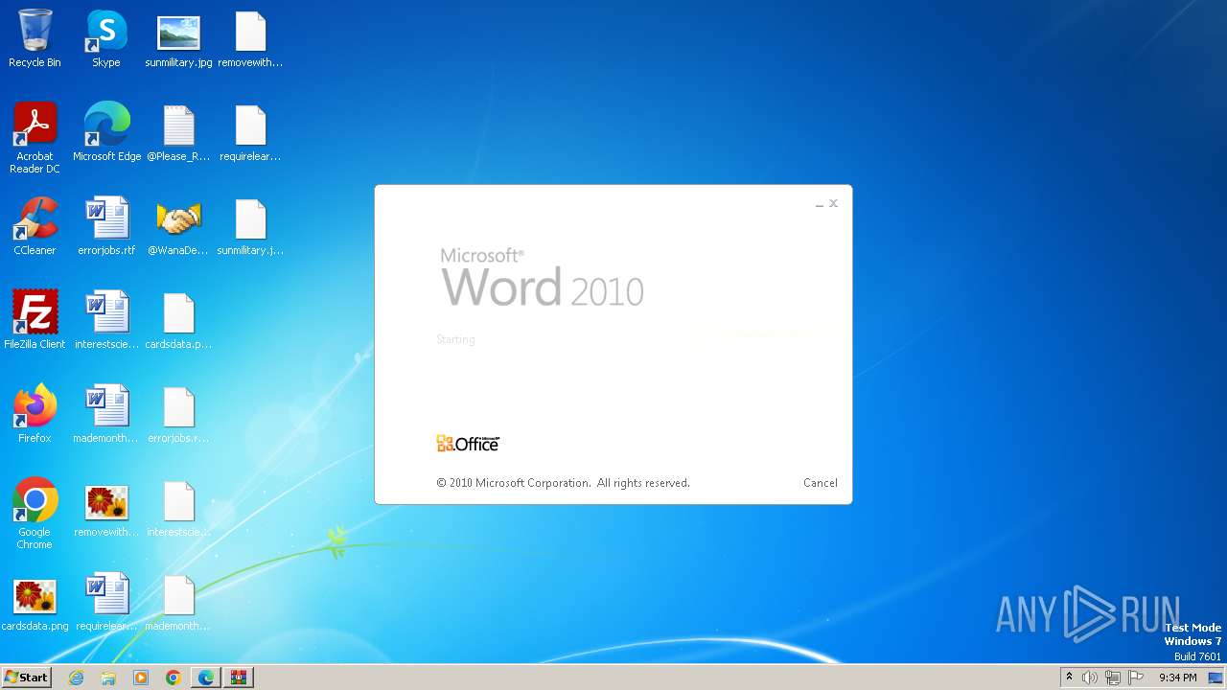Screen dimensions: 1227x690
Task: Open the volume control in tray
Action: [1090, 678]
